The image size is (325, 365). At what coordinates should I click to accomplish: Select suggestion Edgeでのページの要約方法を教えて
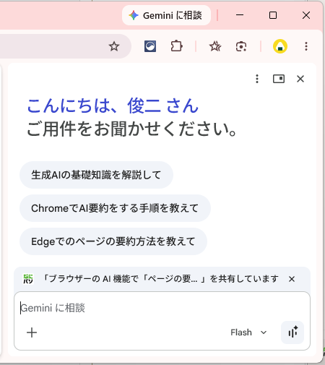click(x=113, y=241)
